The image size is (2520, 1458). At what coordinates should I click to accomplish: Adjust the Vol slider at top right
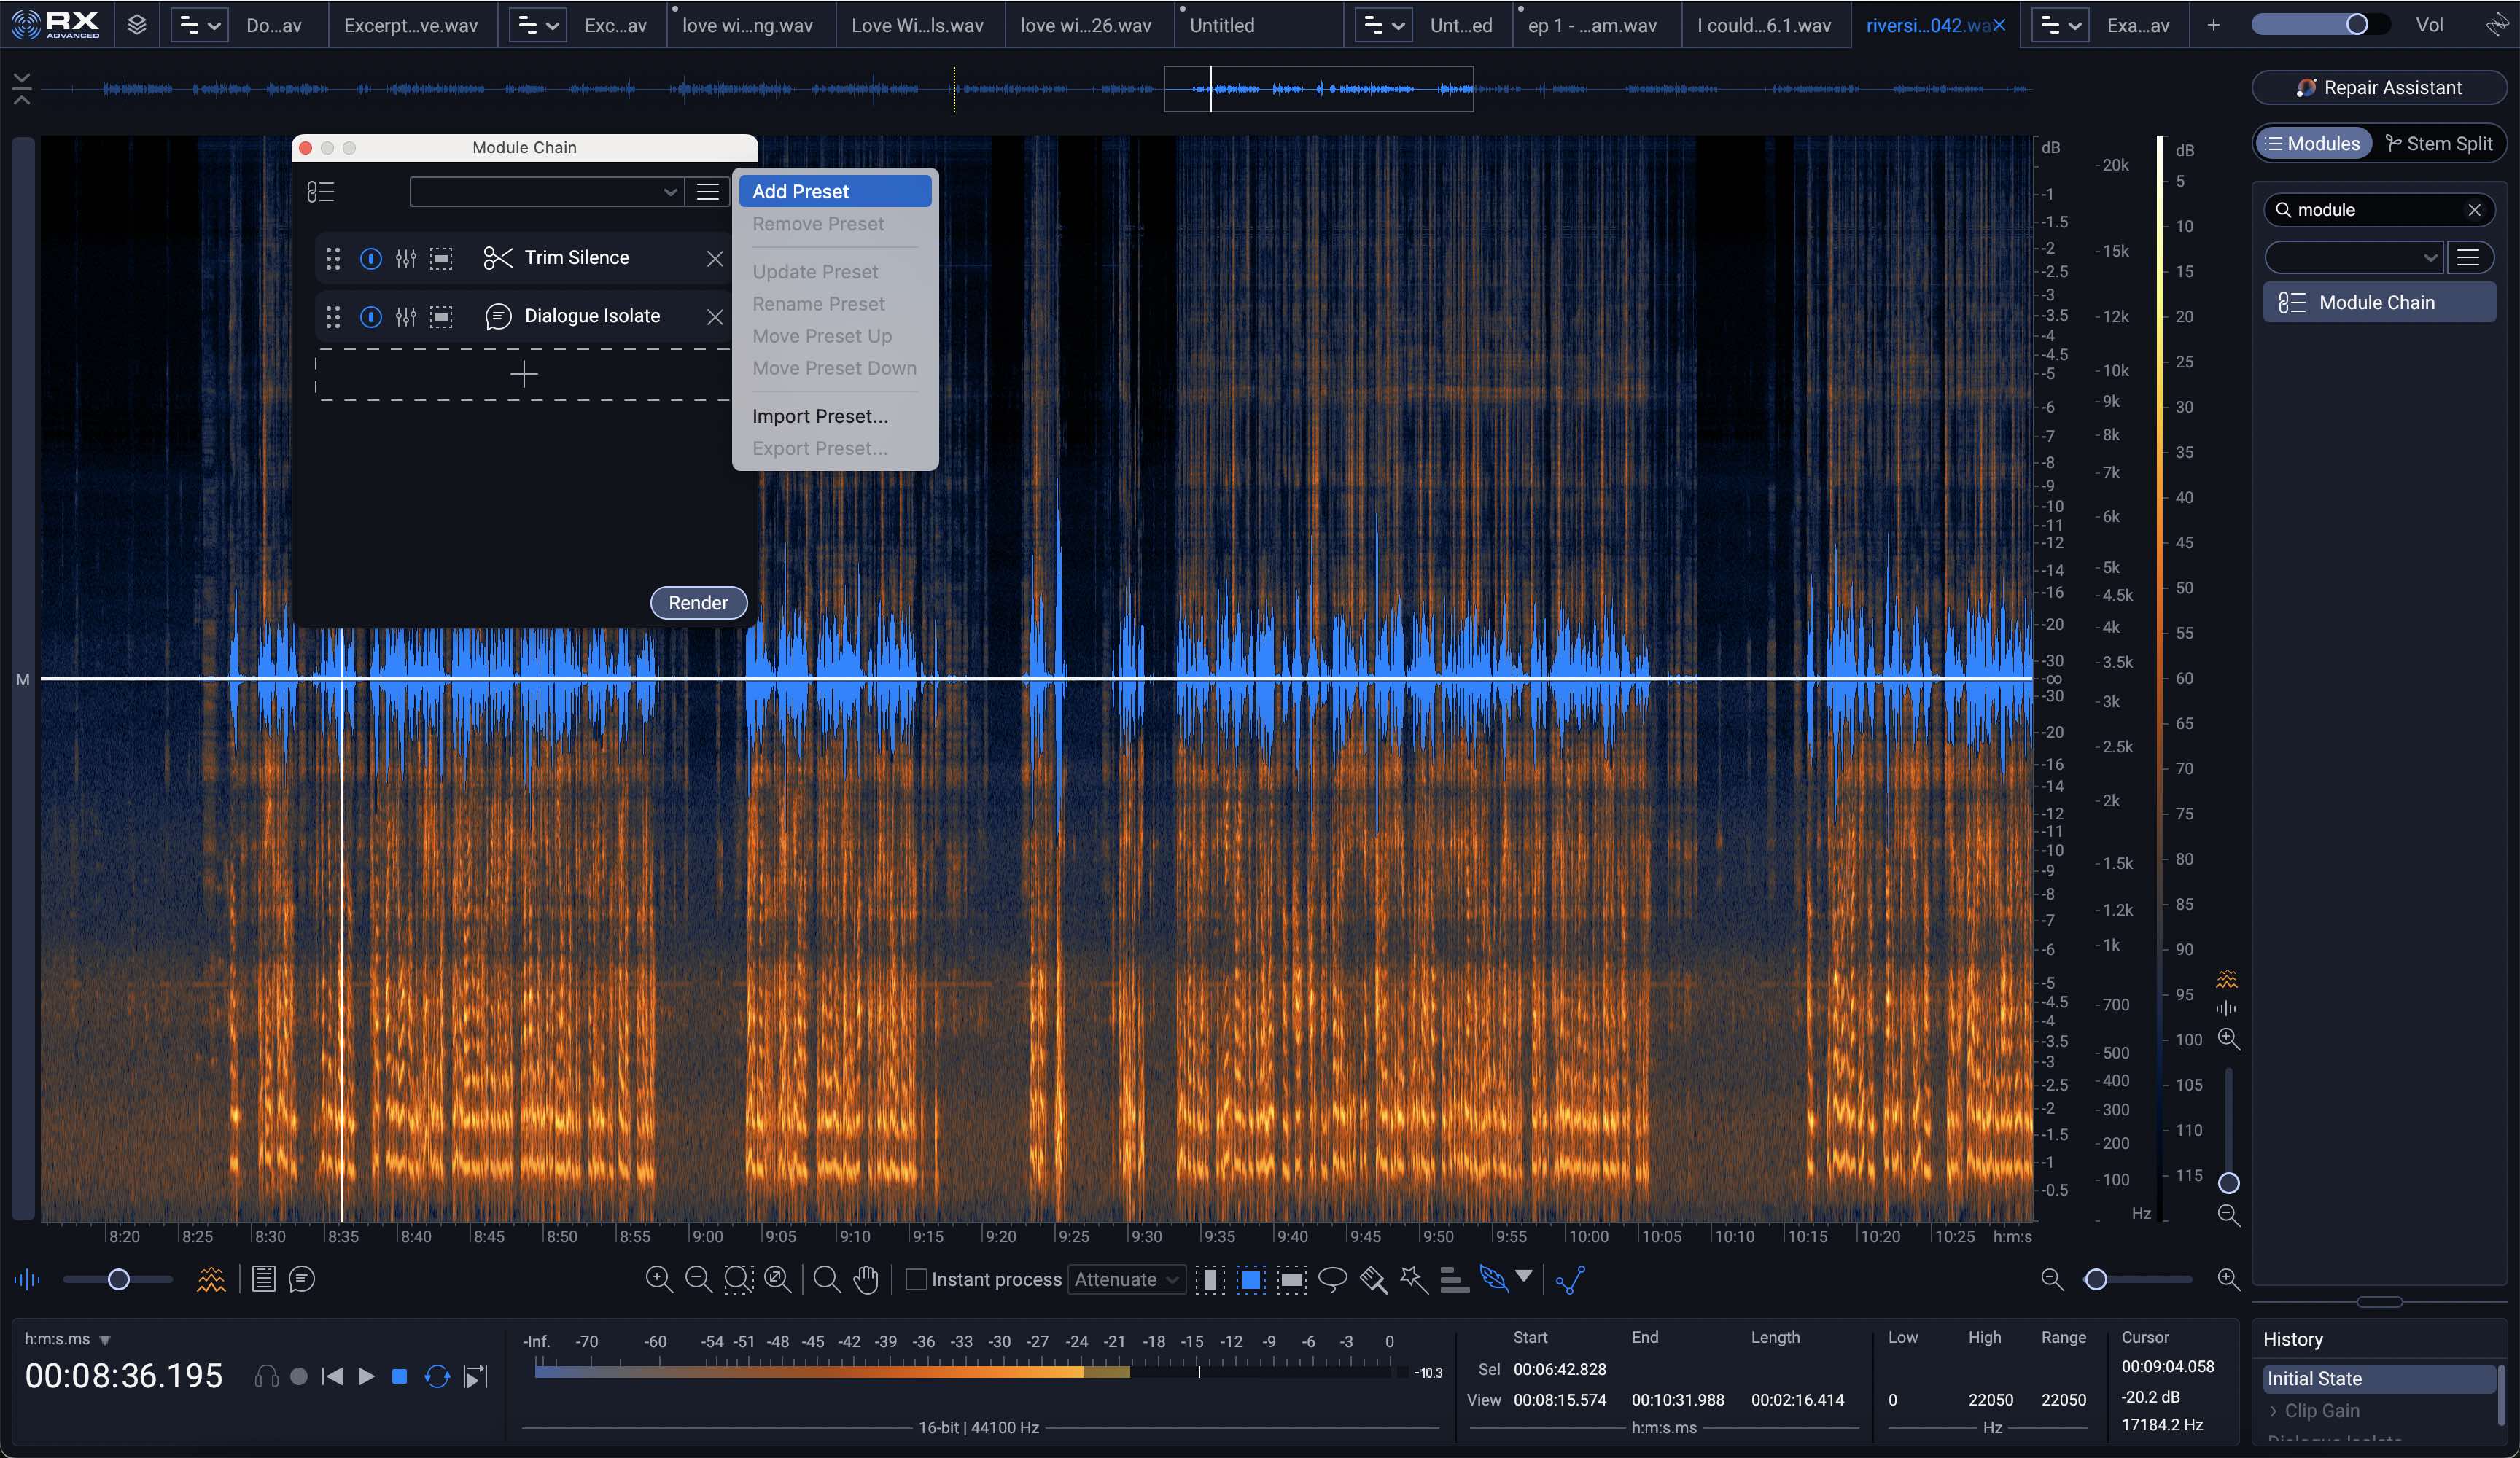click(2357, 25)
